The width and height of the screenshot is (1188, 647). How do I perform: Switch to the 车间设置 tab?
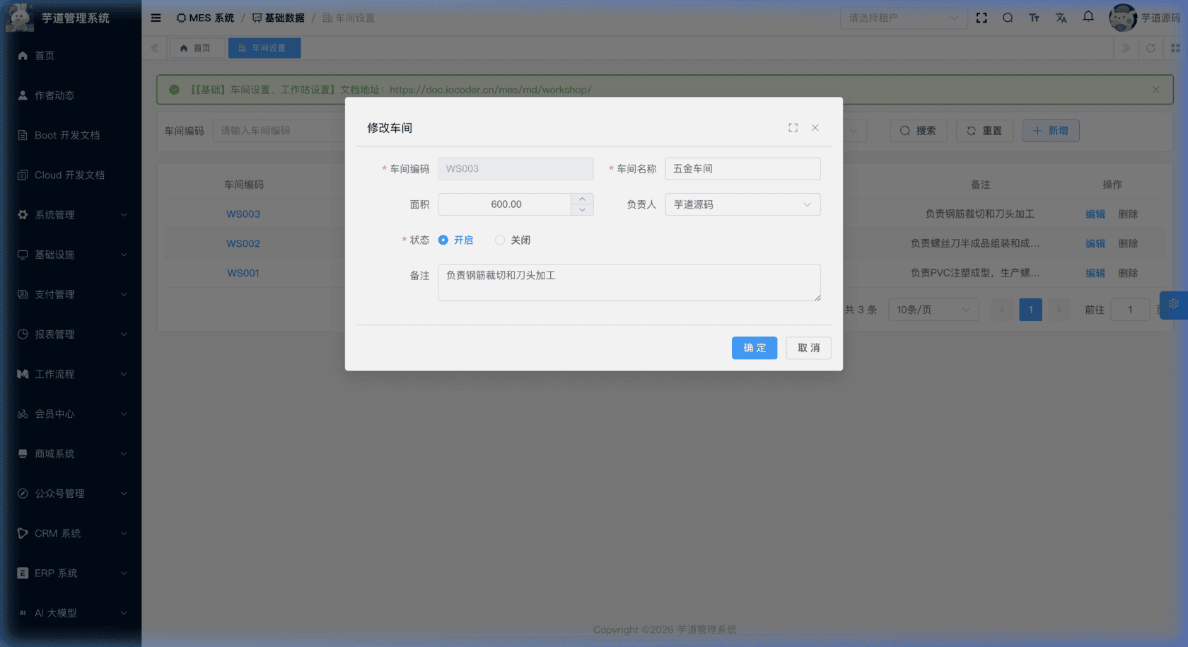pos(264,48)
